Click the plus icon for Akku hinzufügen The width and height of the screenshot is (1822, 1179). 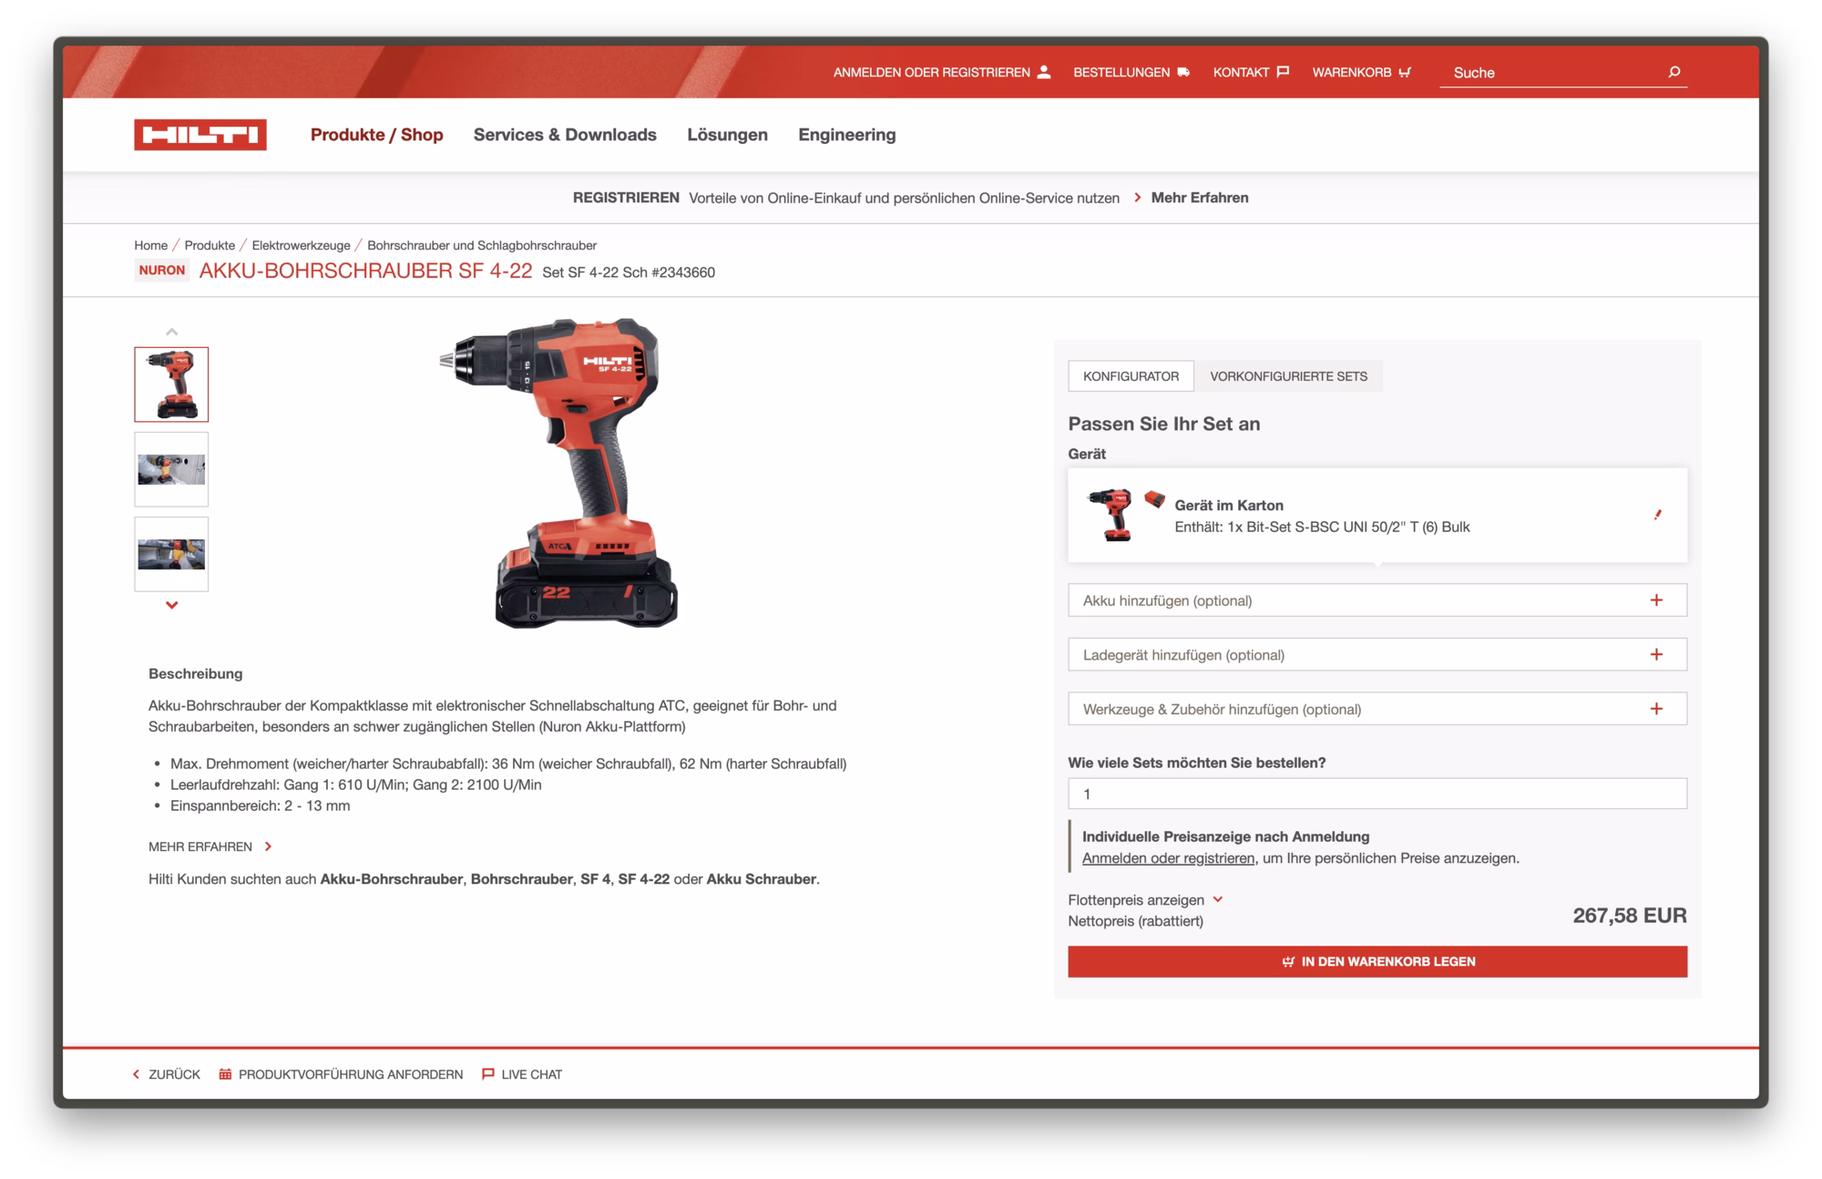coord(1656,600)
